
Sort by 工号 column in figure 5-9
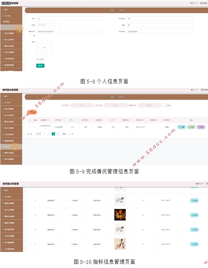click(115, 120)
